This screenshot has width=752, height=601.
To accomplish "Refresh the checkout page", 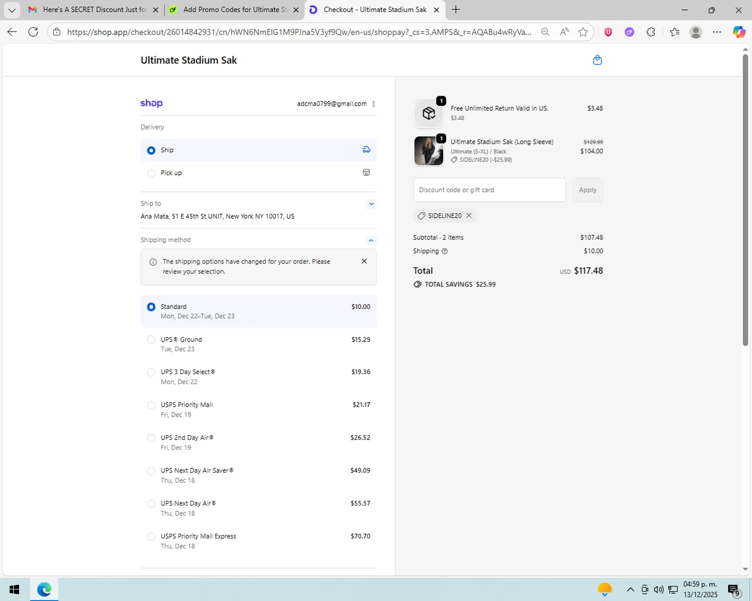I will [33, 32].
